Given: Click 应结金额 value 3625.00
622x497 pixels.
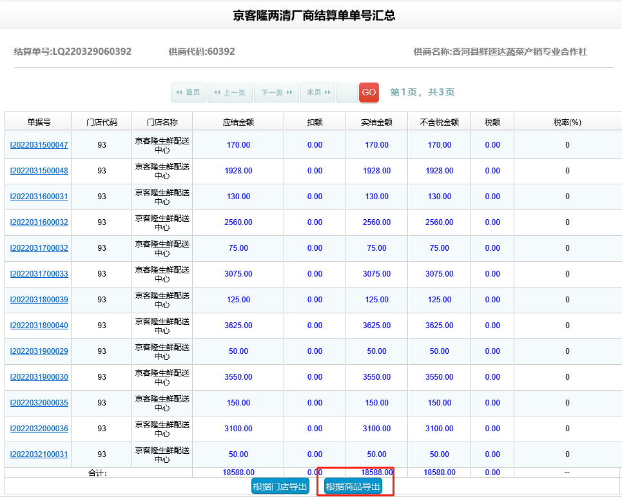Looking at the screenshot, I should pos(238,326).
